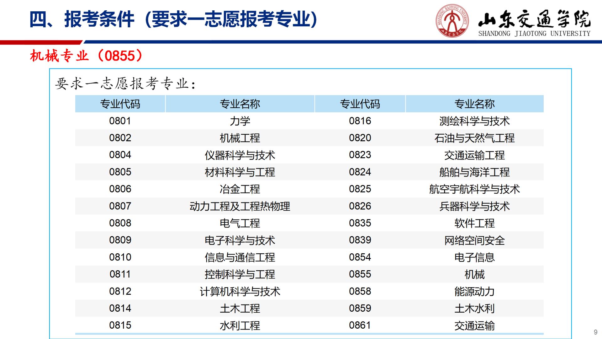Click the 动力工程及工程热物理 cell

(240, 206)
